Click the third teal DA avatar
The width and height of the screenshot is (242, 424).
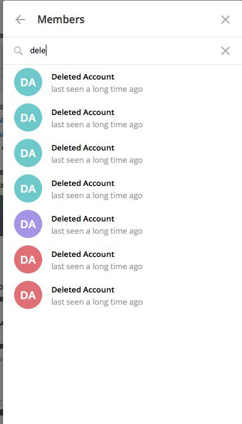tap(28, 153)
